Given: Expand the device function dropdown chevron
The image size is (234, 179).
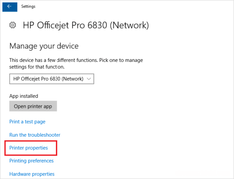Looking at the screenshot, I should pyautogui.click(x=89, y=79).
